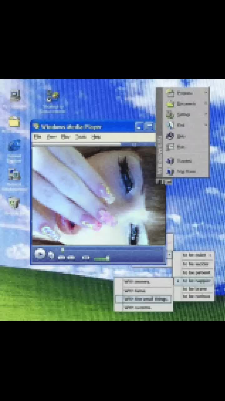Click the seek bar position marker
The width and height of the screenshot is (225, 401).
click(62, 250)
